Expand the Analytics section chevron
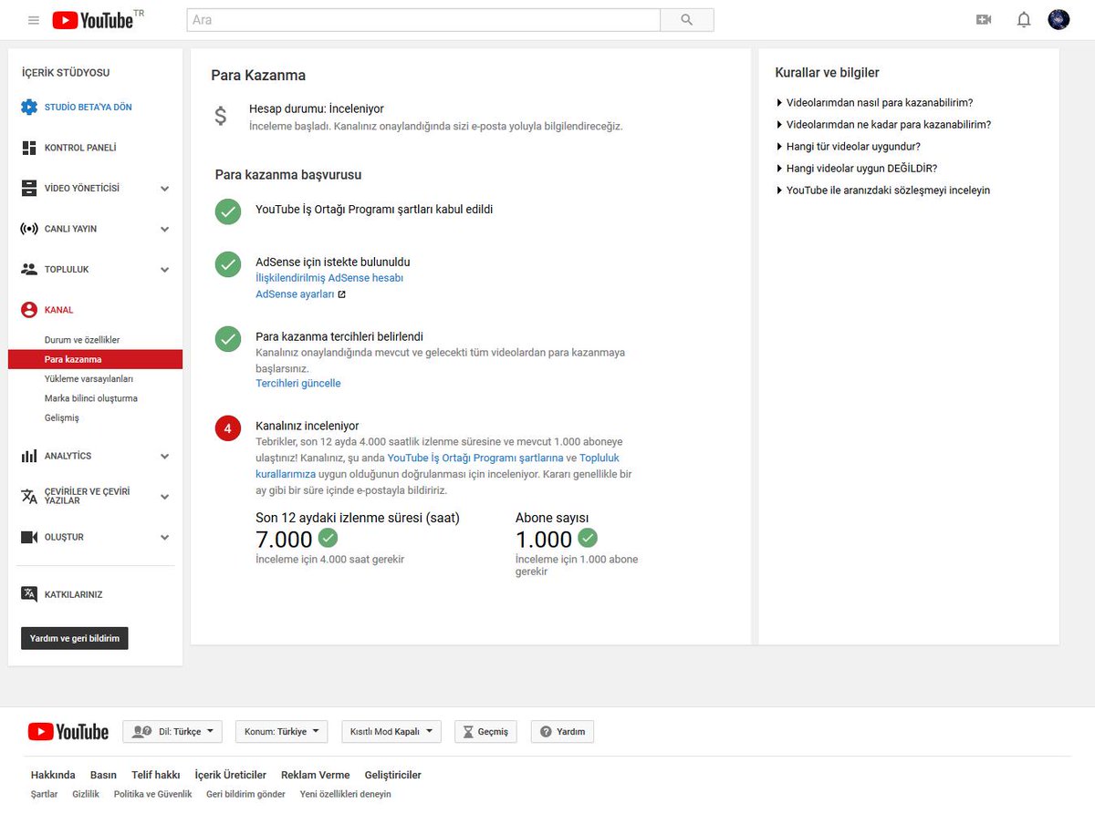 click(x=165, y=457)
